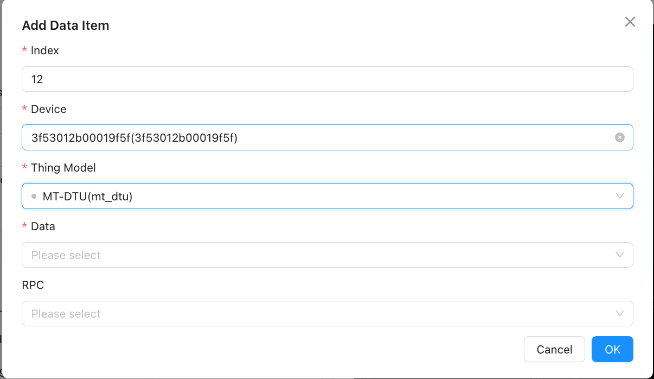Screen dimensions: 654x379
Task: Close the Add Data Item dialog
Action: click(630, 22)
